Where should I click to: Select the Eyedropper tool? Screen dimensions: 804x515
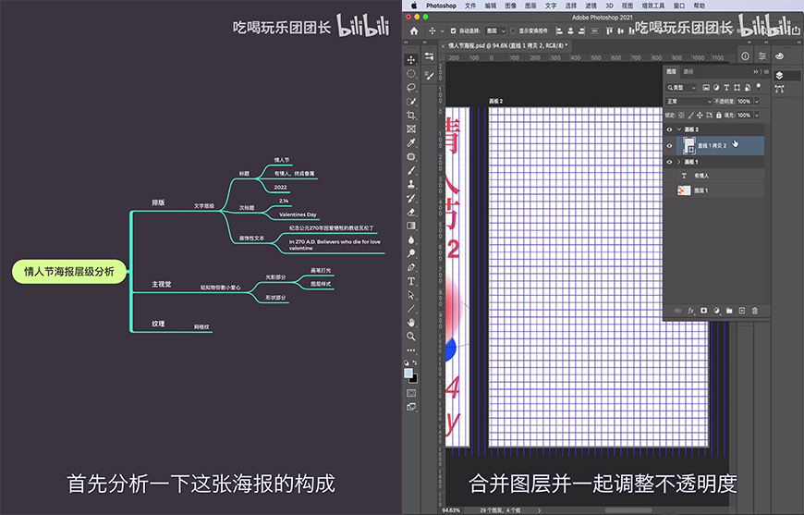(x=410, y=143)
